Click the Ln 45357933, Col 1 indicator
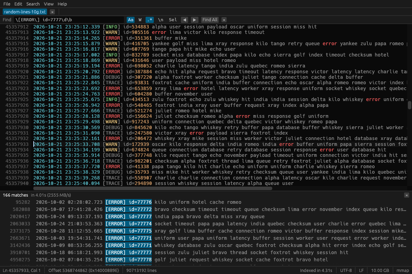 point(22,271)
